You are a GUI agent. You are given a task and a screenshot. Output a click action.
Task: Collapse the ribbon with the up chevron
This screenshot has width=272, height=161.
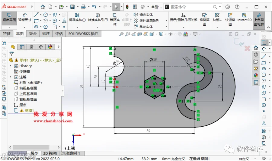click(268, 27)
